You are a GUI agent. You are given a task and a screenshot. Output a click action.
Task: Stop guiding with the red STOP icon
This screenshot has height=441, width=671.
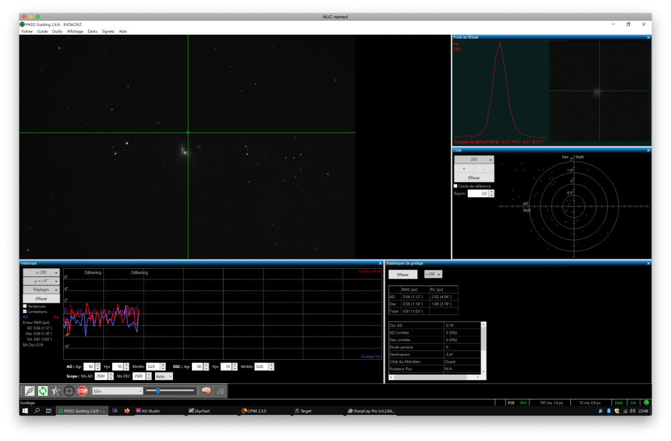pos(83,391)
